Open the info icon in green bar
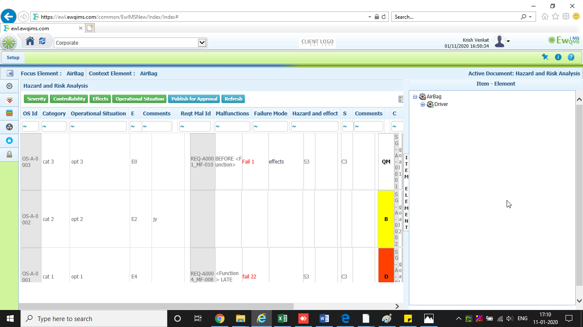 (558, 57)
